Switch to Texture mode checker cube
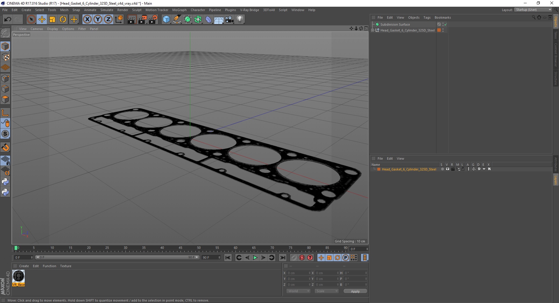This screenshot has width=559, height=303. tap(5, 57)
